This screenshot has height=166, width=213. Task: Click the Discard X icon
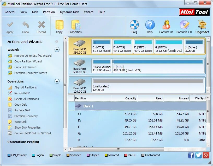tap(41, 25)
